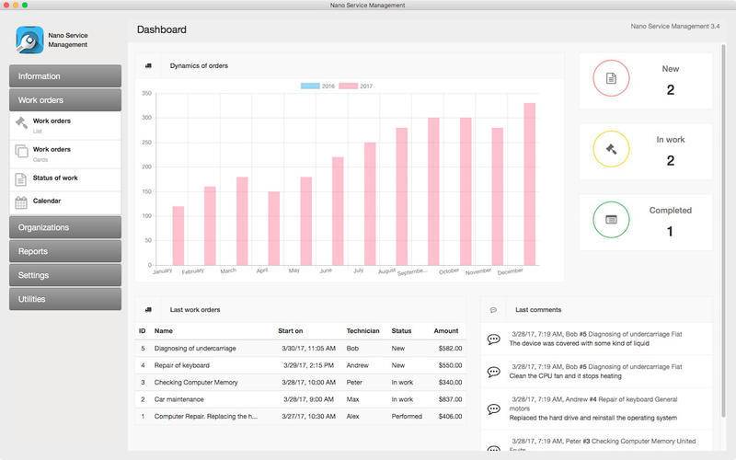Sort table by ID column header

[x=143, y=331]
